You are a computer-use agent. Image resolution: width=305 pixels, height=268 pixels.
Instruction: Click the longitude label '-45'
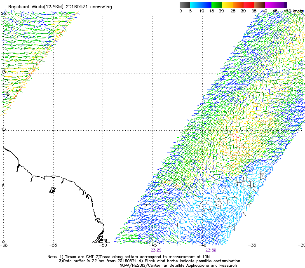[152, 245]
